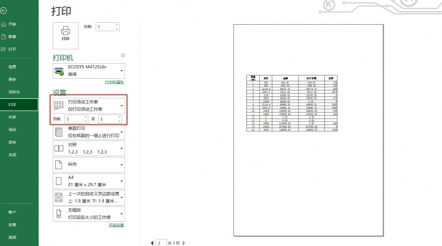This screenshot has height=246, width=442.
Task: Select Save As in the sidebar
Action: point(14,92)
